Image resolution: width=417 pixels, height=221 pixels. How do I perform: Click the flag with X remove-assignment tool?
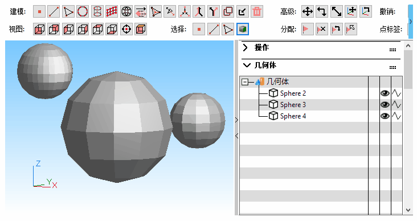click(322, 29)
